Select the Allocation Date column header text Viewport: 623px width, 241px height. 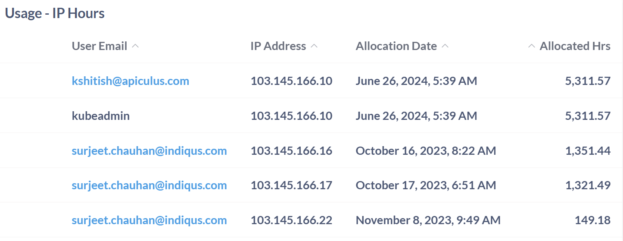(x=396, y=46)
